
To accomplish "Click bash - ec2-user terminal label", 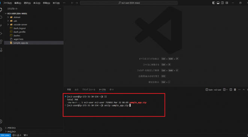I will coord(213,90).
